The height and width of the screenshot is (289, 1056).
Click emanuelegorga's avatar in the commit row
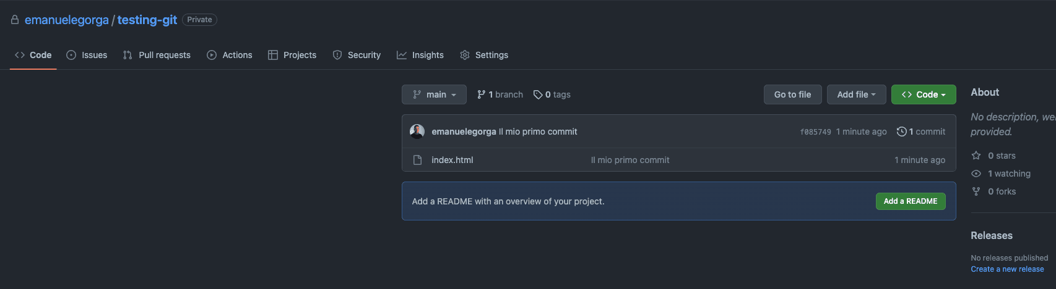pos(417,132)
